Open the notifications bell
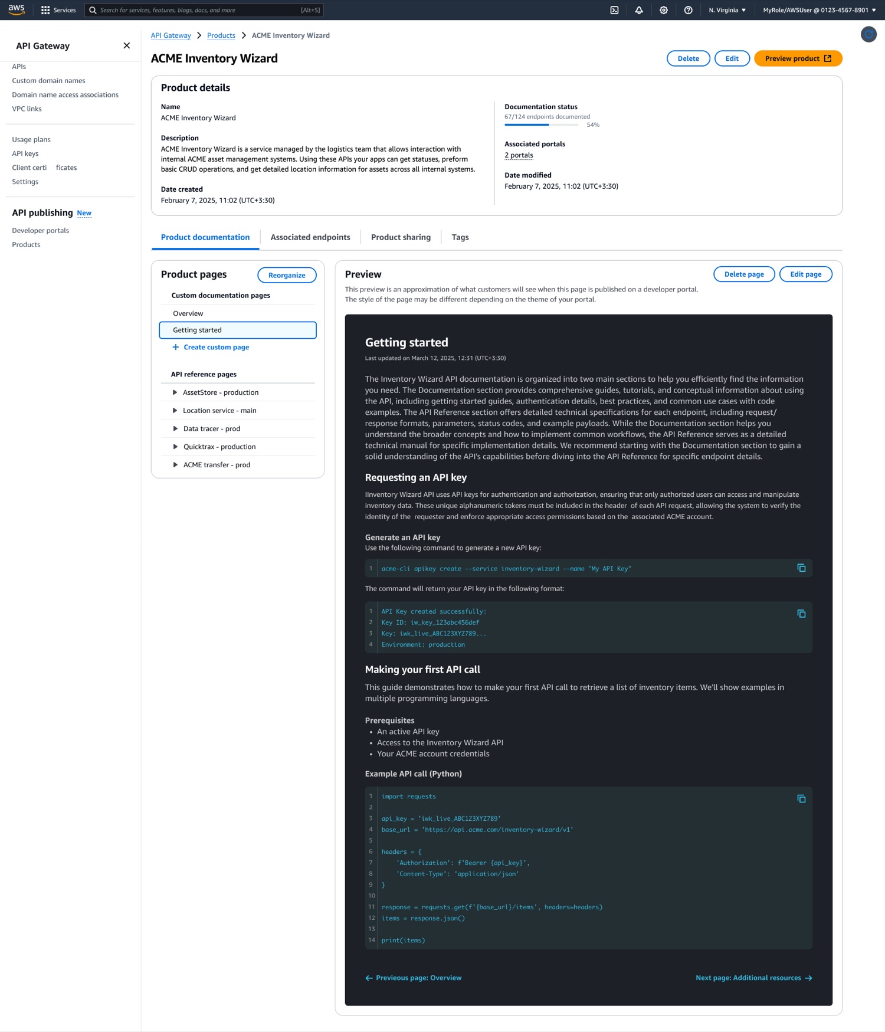885x1032 pixels. (639, 10)
